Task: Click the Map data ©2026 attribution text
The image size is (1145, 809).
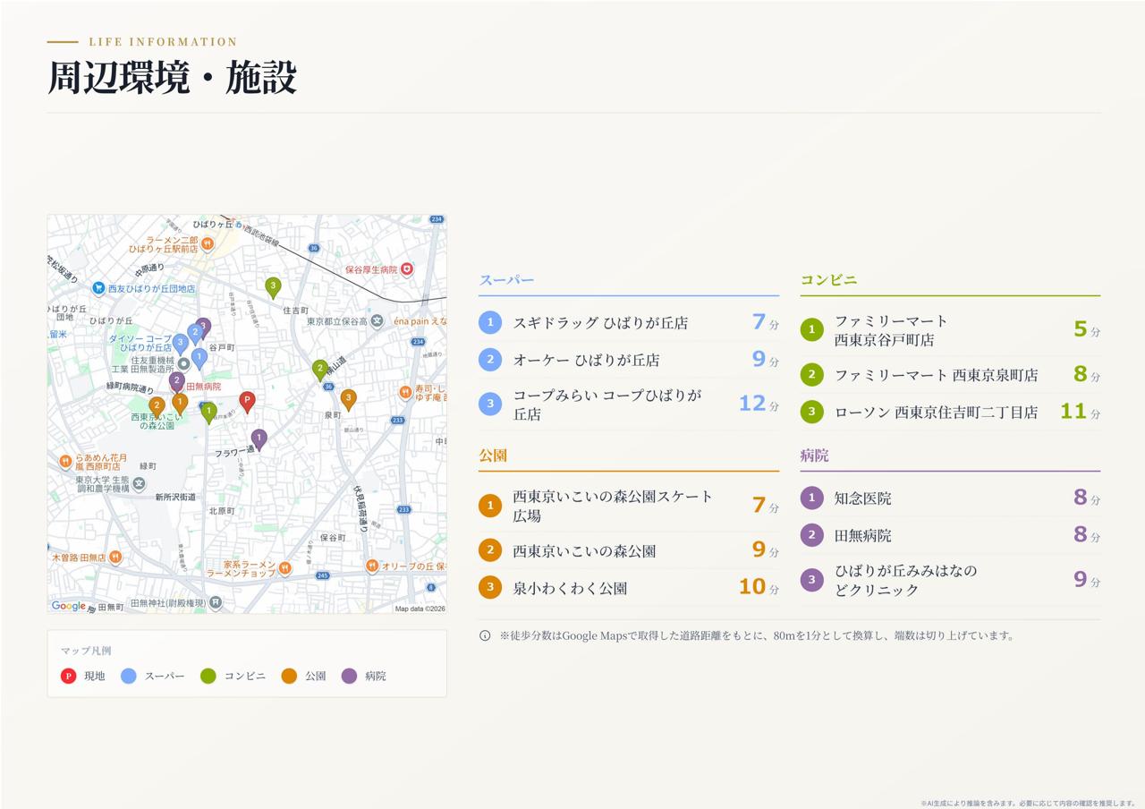Action: pos(420,609)
